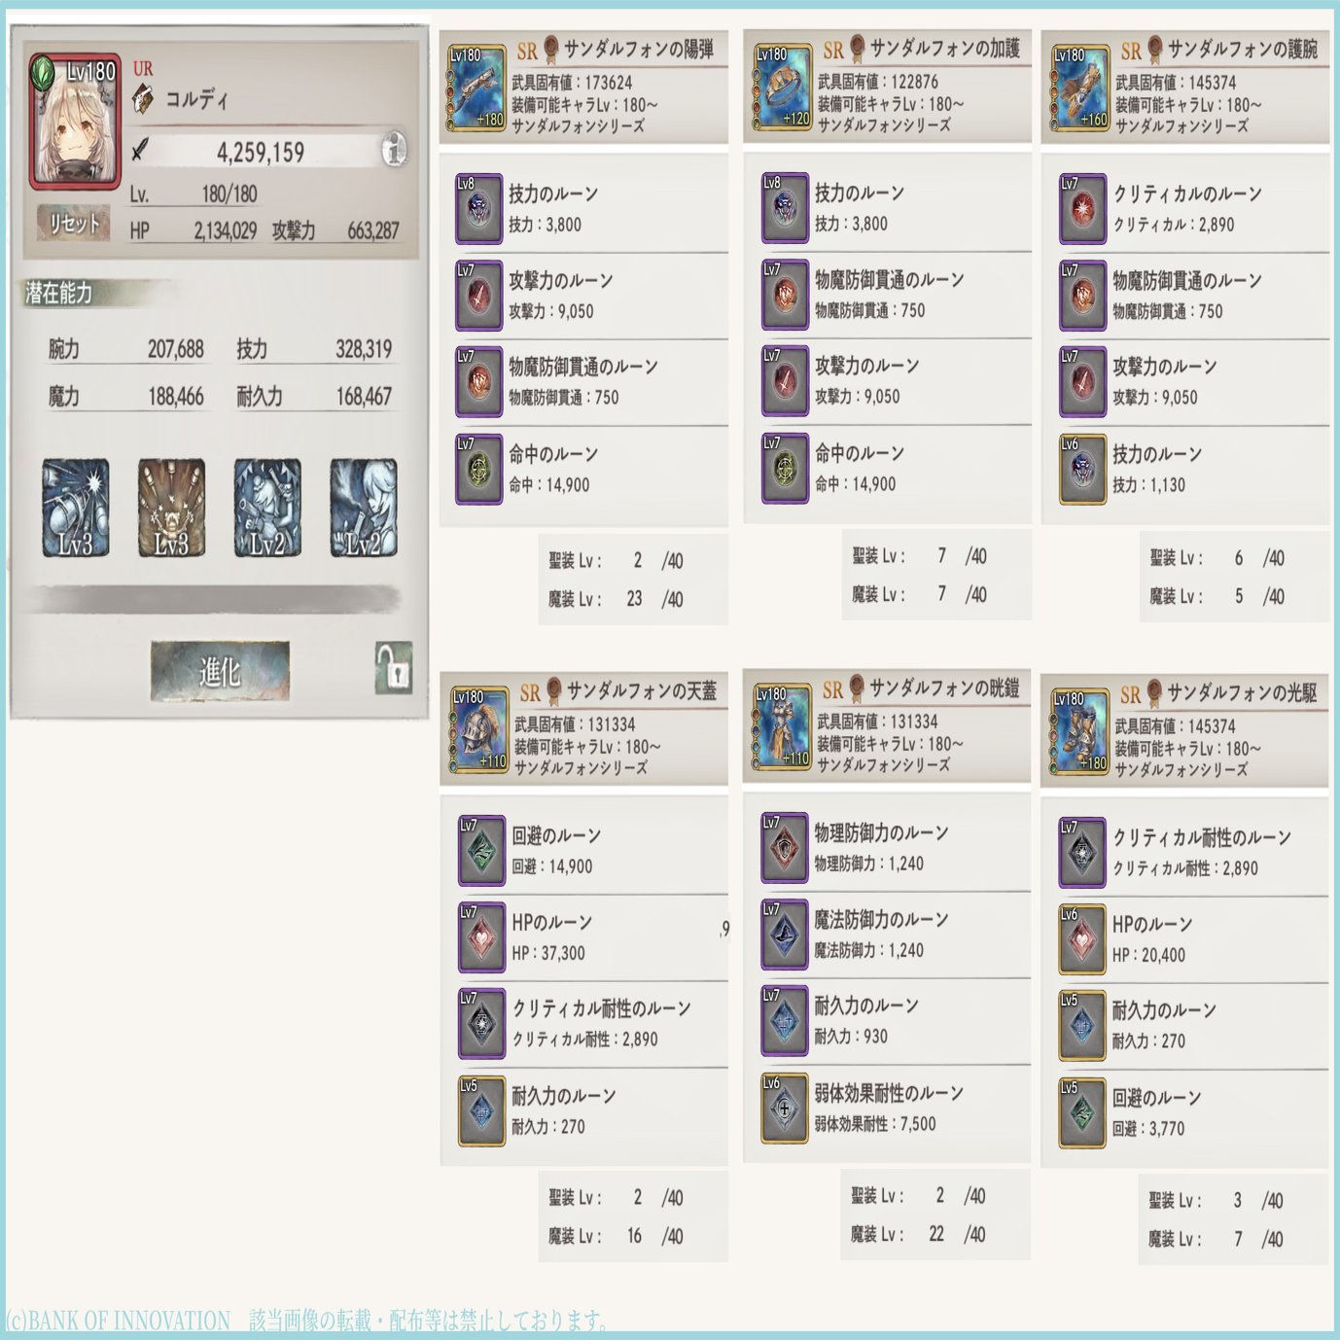
Task: Click the HPのルーン Lv6 in 光駆
Action: (x=1082, y=938)
